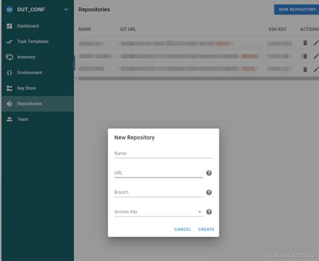Show help for the Branch field
The image size is (319, 261).
pos(209,192)
